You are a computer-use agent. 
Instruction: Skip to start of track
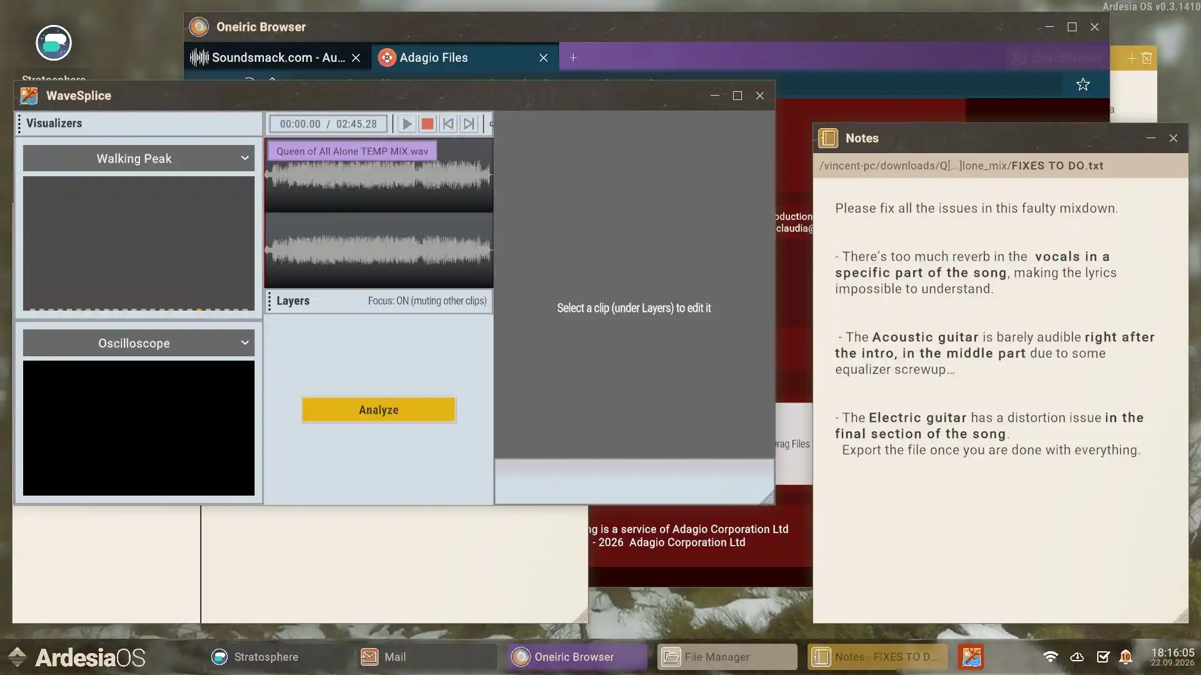tap(448, 124)
